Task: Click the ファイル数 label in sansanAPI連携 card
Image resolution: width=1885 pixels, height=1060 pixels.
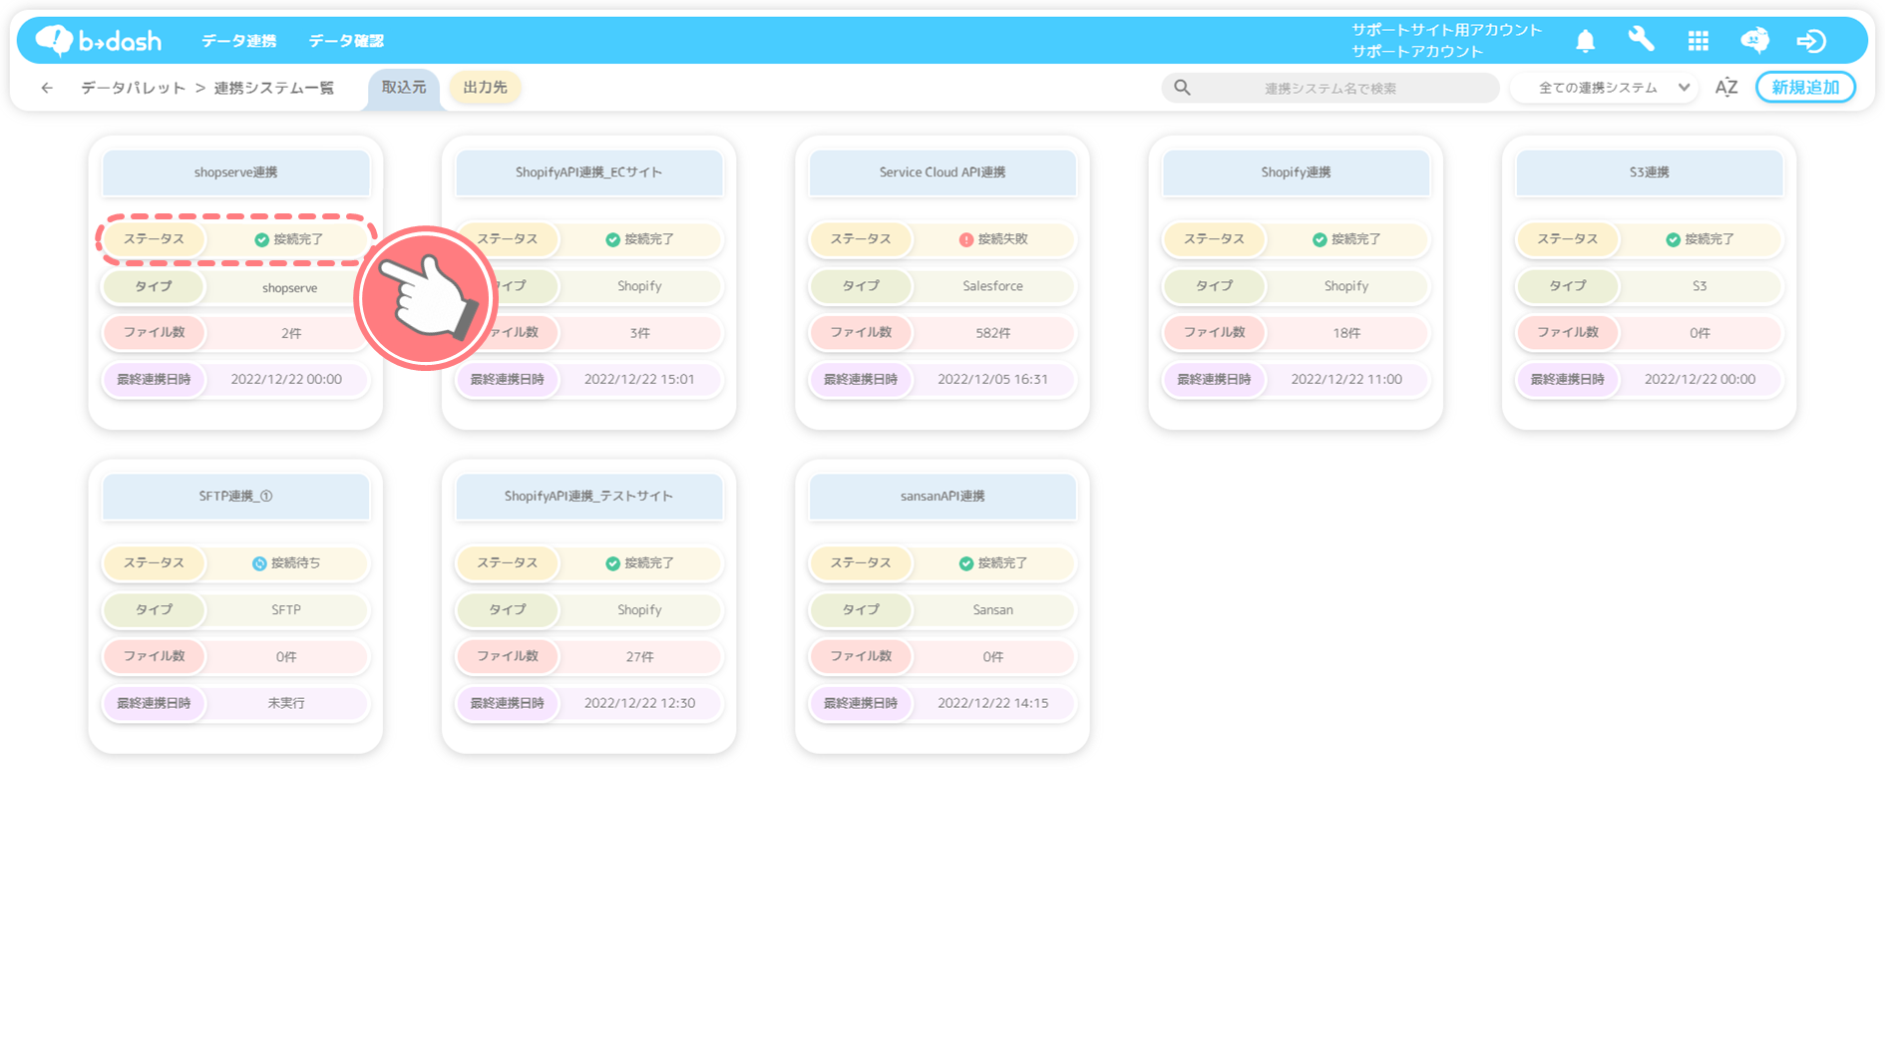Action: pyautogui.click(x=861, y=657)
